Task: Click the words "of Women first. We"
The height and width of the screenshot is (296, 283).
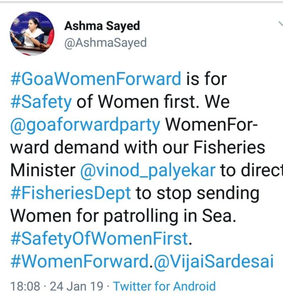Action: [x=153, y=102]
